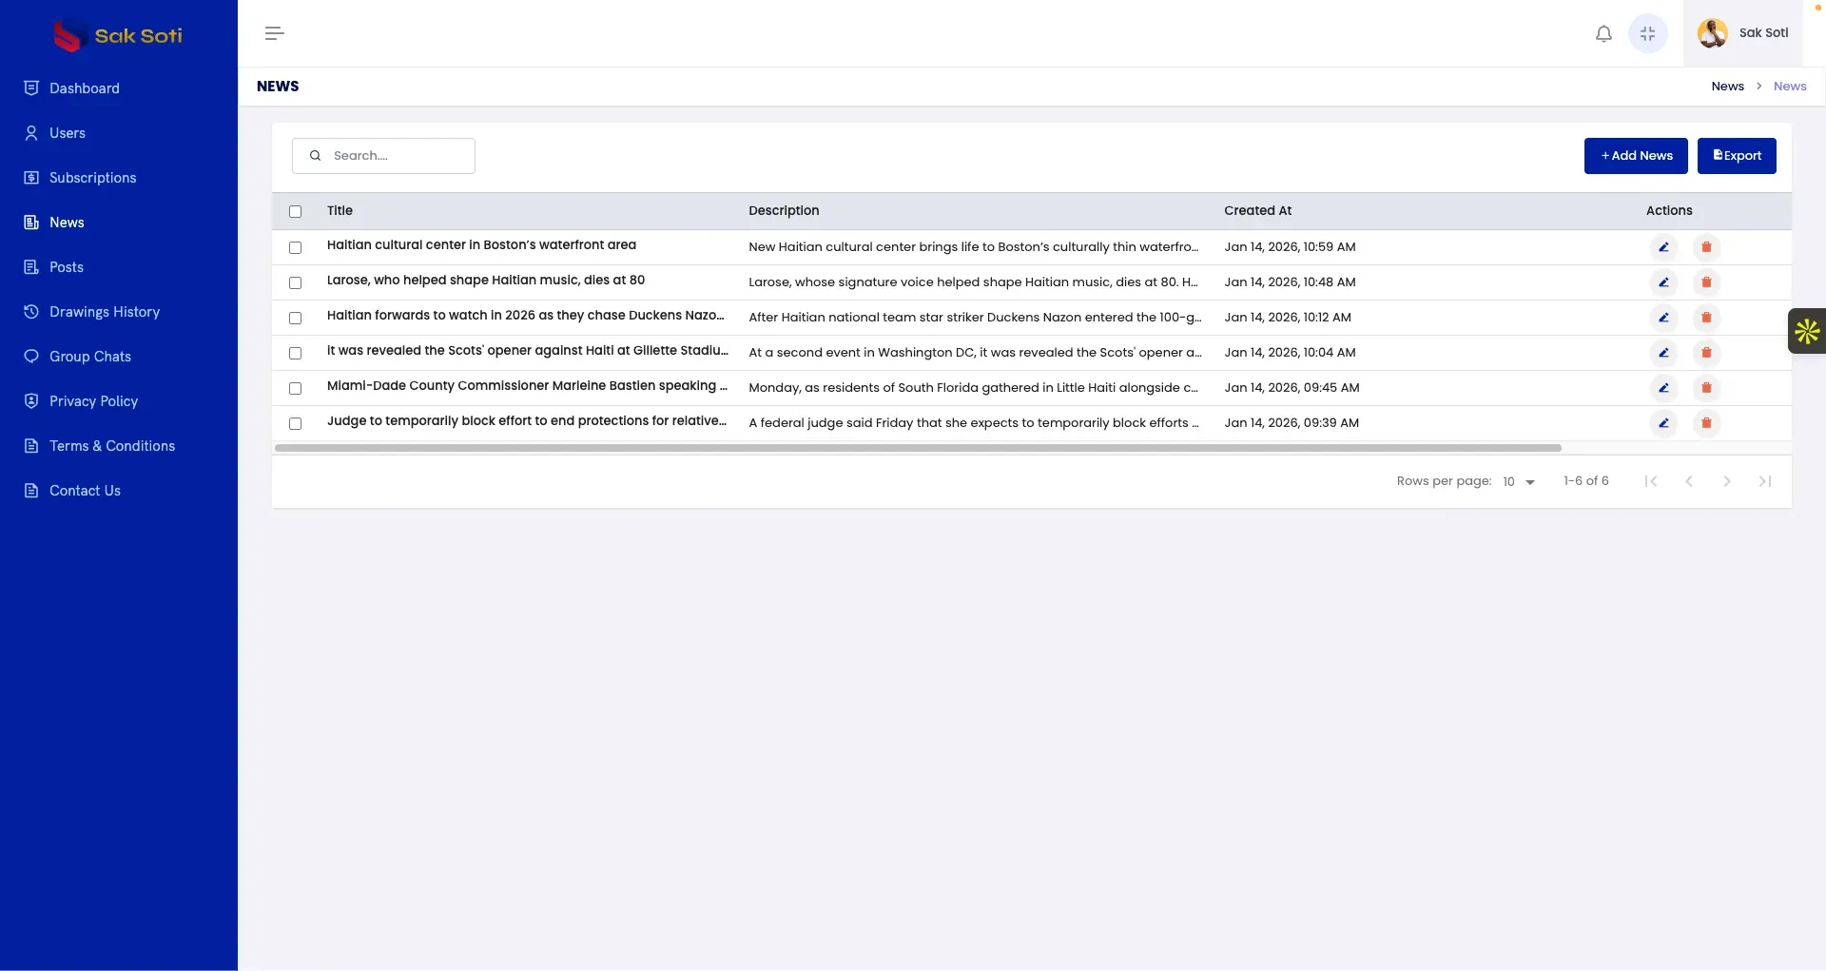The width and height of the screenshot is (1826, 971).
Task: Edit the Scots' opener news entry
Action: pyautogui.click(x=1663, y=353)
